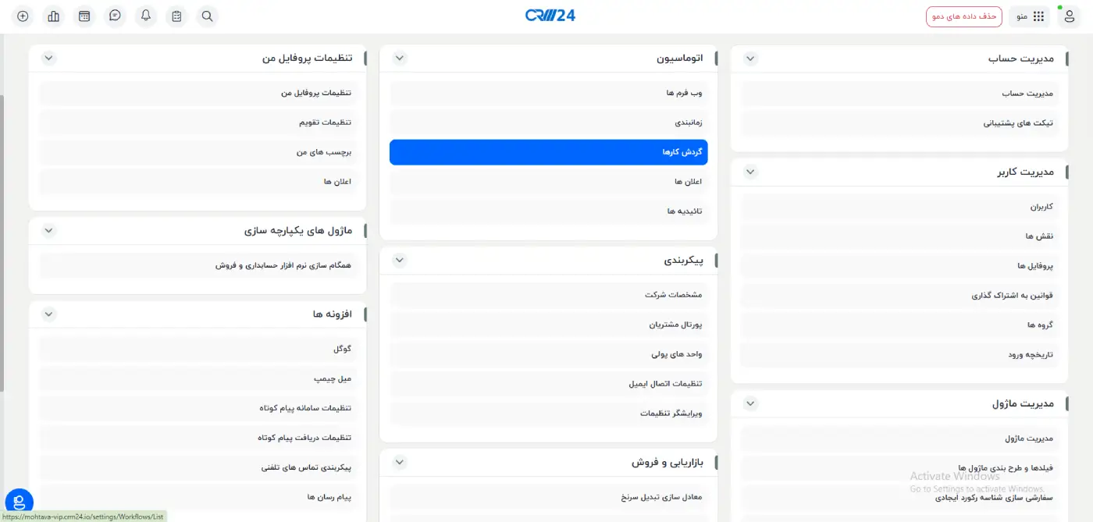The image size is (1093, 522).
Task: Click the quick create plus icon
Action: click(23, 16)
